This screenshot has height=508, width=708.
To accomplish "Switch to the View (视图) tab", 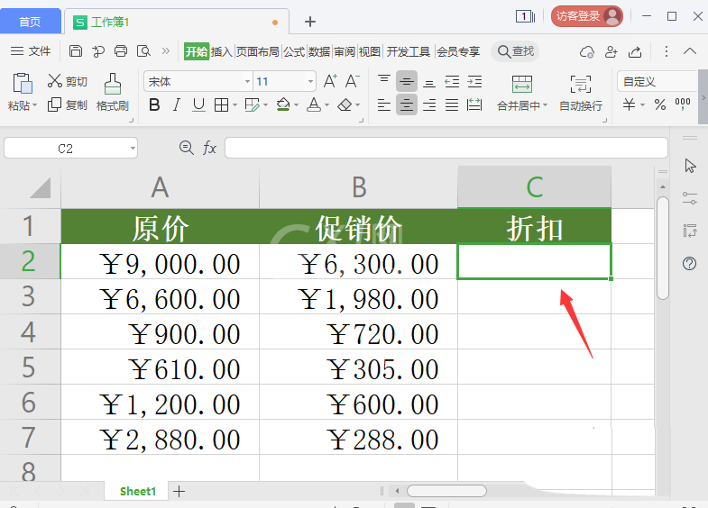I will pyautogui.click(x=370, y=51).
